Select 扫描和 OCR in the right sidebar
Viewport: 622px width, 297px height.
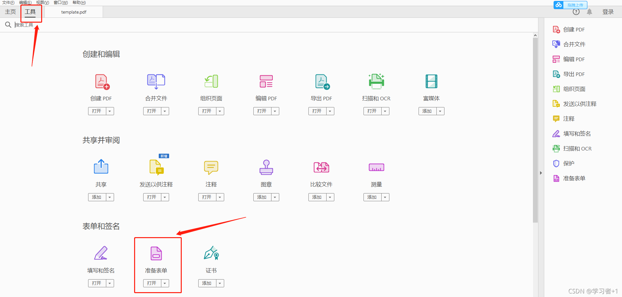pos(572,148)
